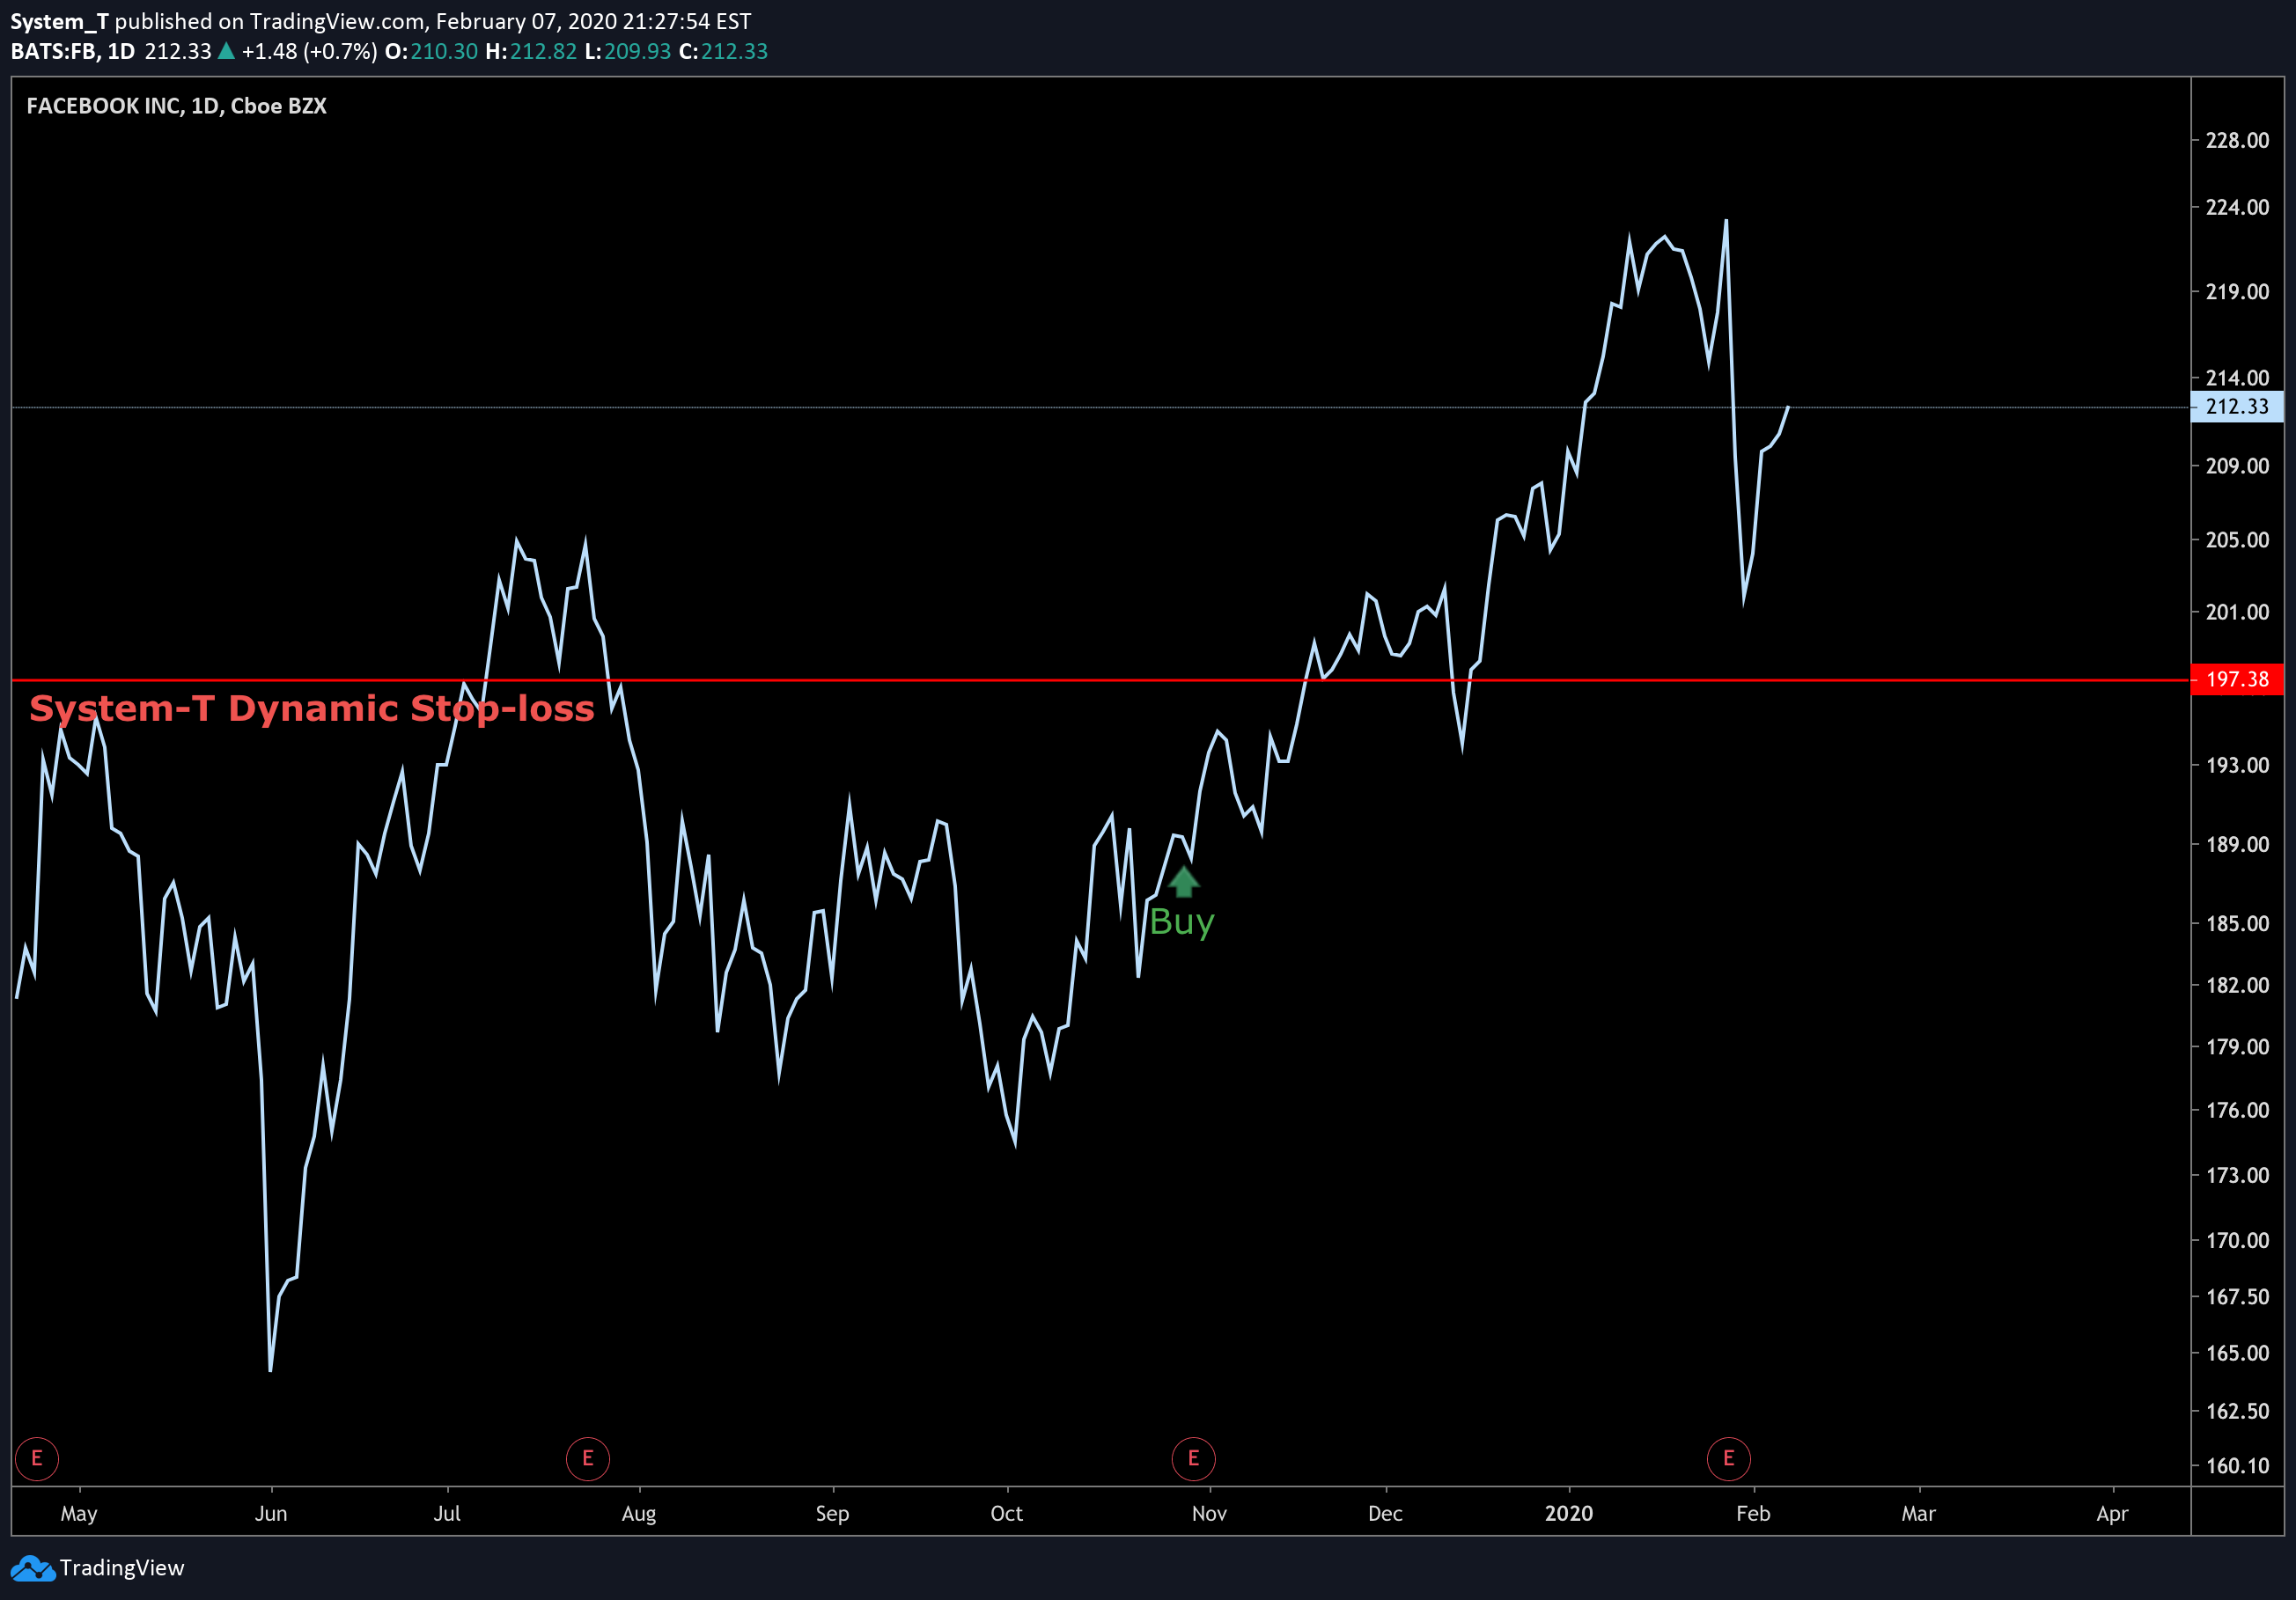2296x1600 pixels.
Task: Click the earnings marker before February
Action: (x=1728, y=1458)
